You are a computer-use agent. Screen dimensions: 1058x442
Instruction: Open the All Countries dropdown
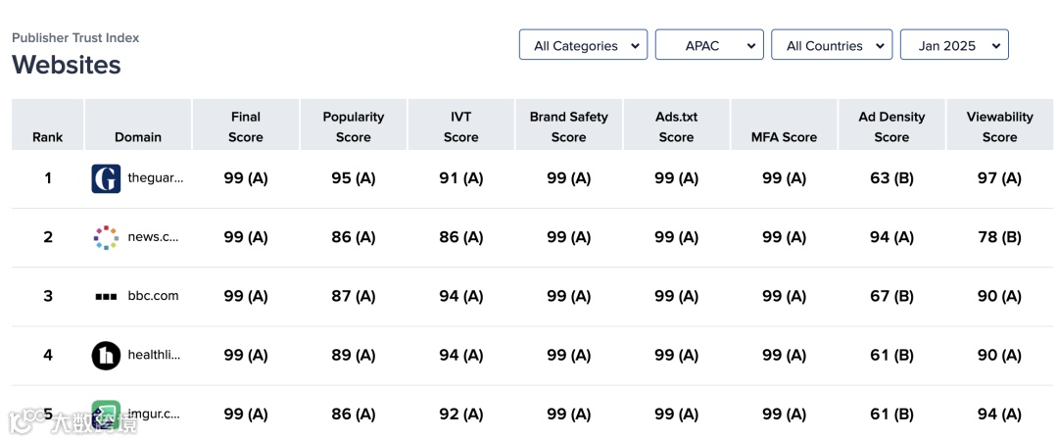[x=832, y=45]
